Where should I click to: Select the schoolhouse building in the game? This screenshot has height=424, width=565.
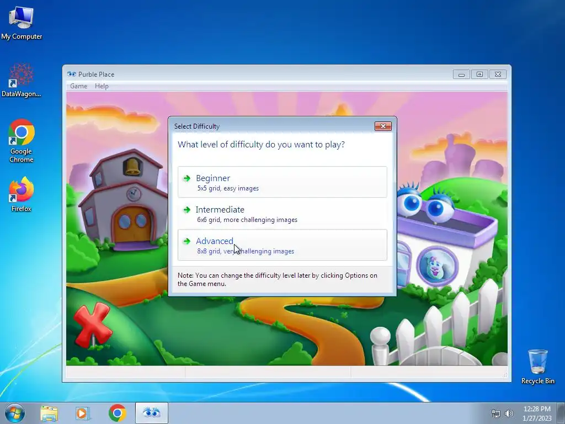coord(122,200)
